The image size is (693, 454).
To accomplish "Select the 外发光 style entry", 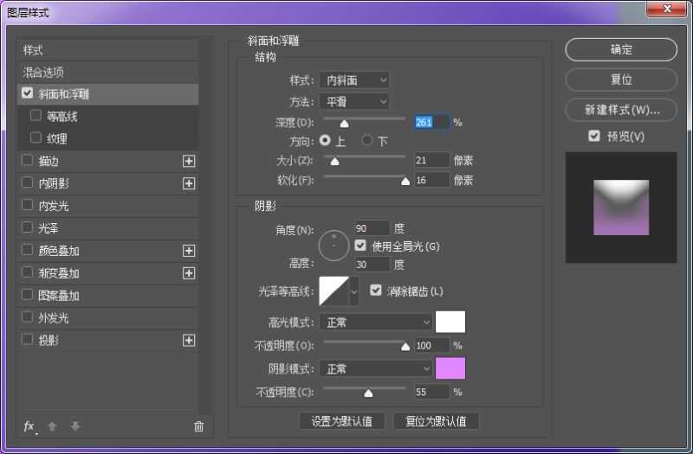I will click(54, 318).
